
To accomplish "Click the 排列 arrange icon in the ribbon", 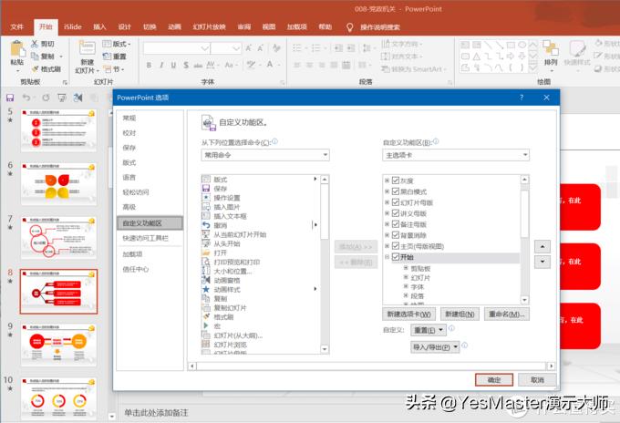I will 551,48.
